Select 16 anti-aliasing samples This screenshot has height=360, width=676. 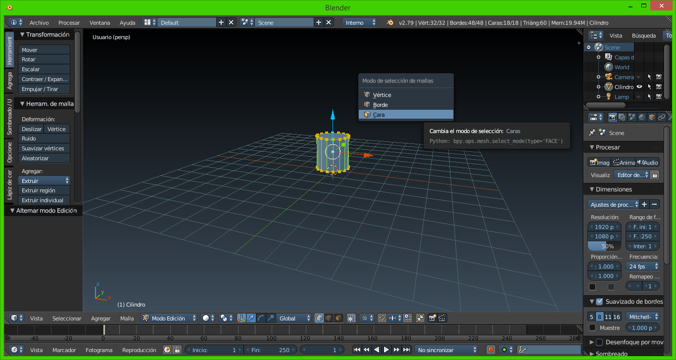click(616, 317)
